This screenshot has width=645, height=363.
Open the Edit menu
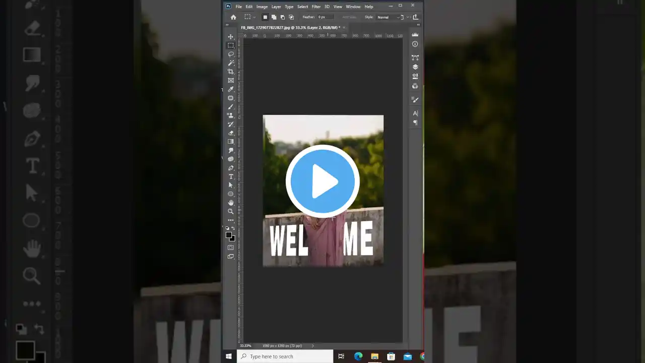tap(249, 7)
